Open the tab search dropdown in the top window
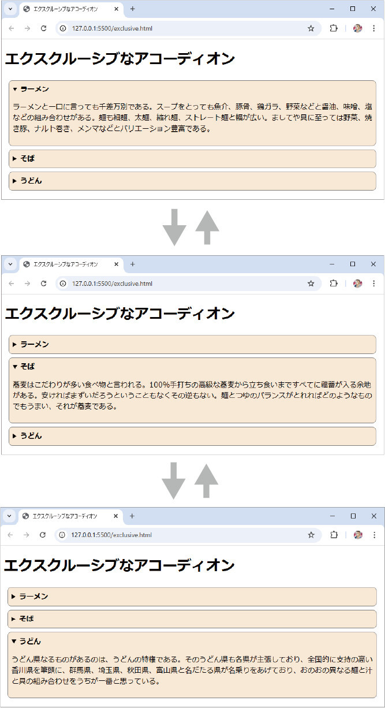Viewport: 385px width, 708px height. click(10, 9)
